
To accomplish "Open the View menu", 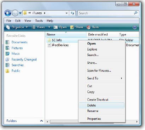I will click(x=28, y=21).
